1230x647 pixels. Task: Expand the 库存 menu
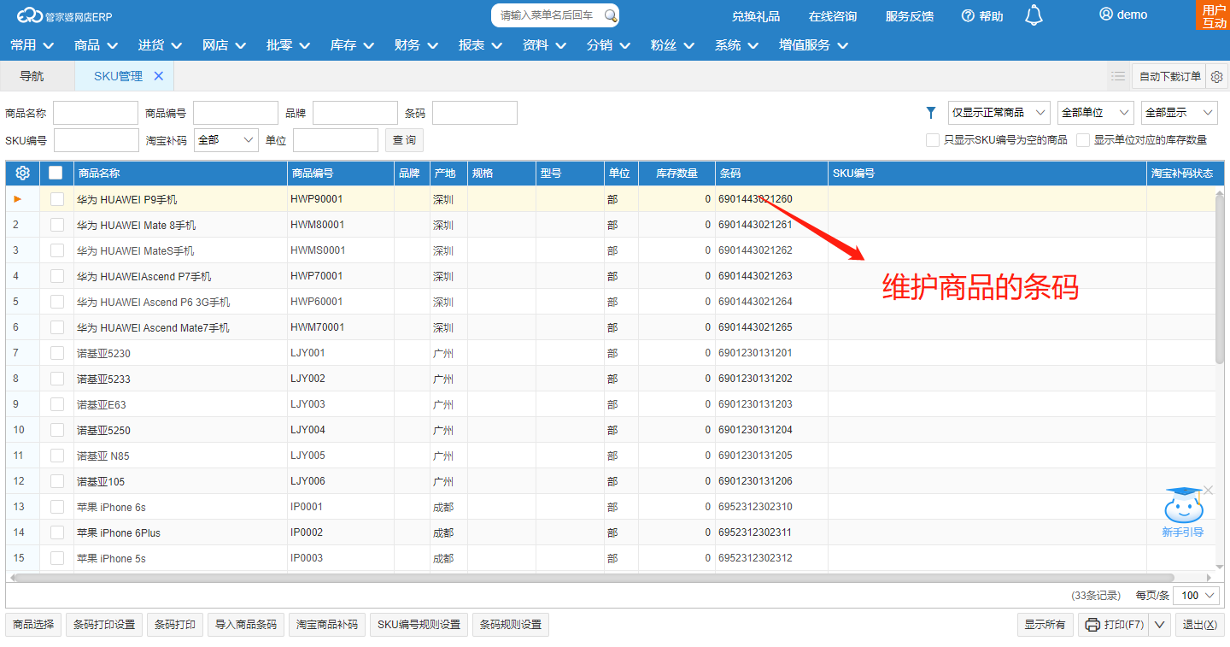pos(353,45)
